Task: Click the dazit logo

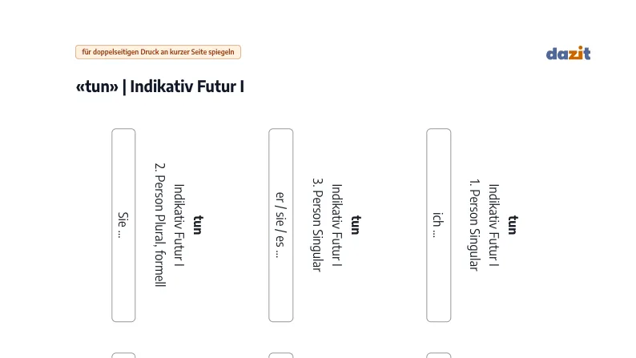Action: tap(568, 53)
